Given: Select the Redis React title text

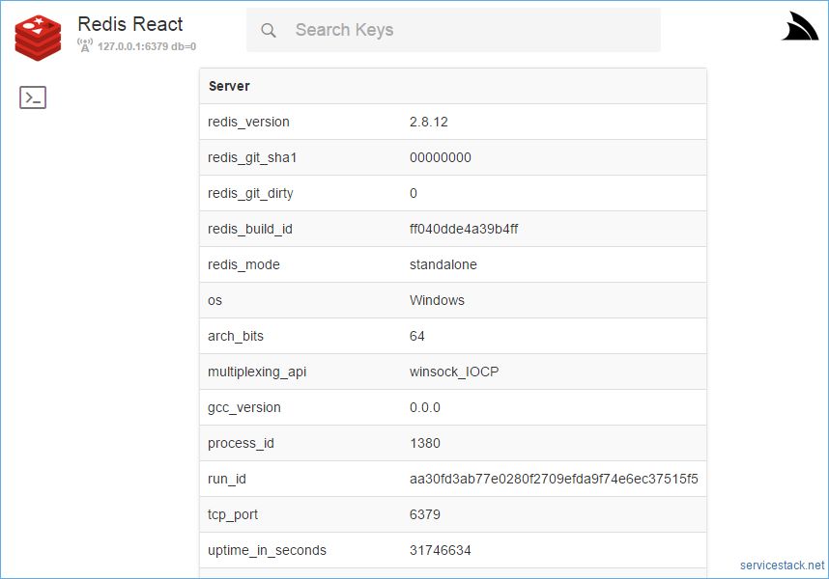Looking at the screenshot, I should 130,24.
